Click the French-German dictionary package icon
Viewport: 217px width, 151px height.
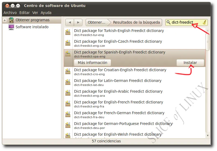[x=68, y=114]
